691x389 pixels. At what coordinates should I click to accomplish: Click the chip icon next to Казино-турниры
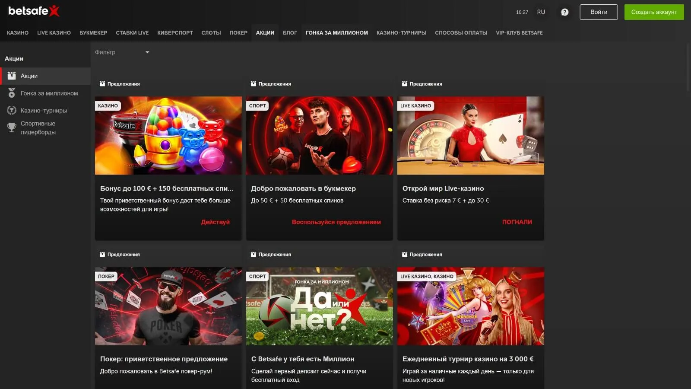click(x=12, y=110)
